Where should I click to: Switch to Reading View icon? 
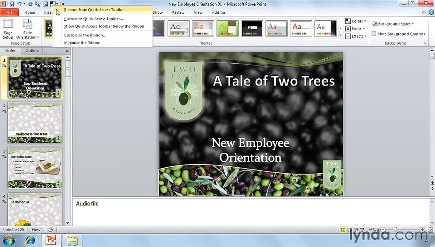pos(356,230)
